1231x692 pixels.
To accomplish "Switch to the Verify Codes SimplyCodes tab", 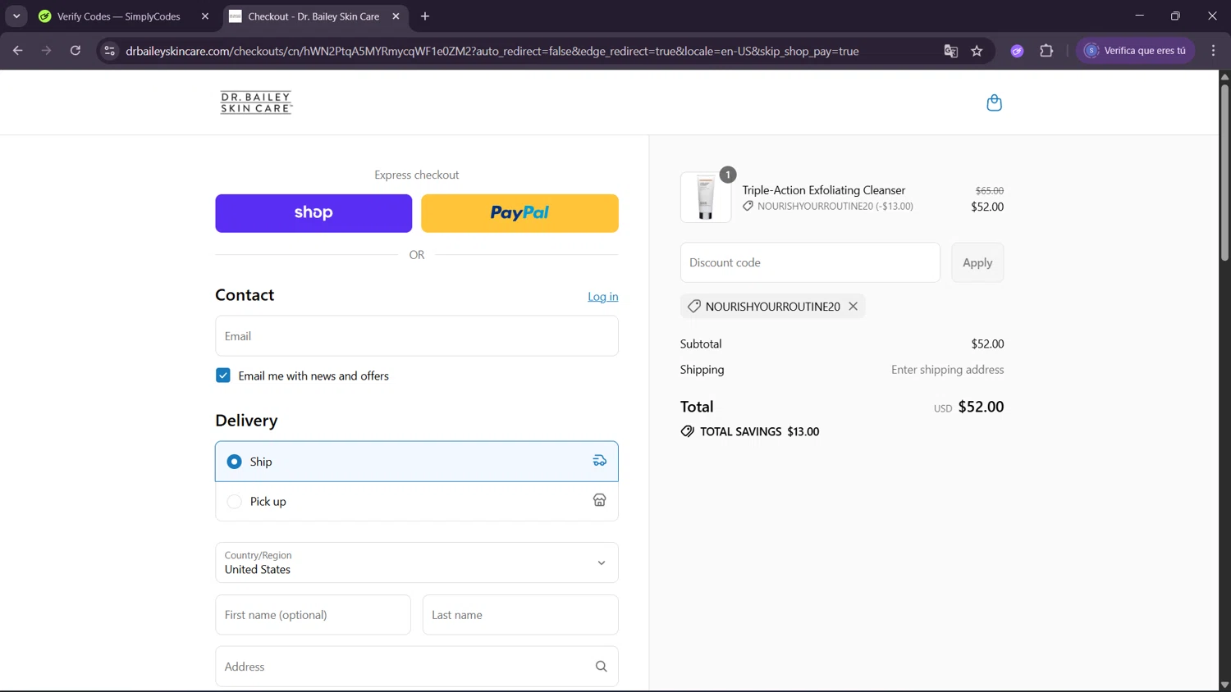I will tap(119, 16).
